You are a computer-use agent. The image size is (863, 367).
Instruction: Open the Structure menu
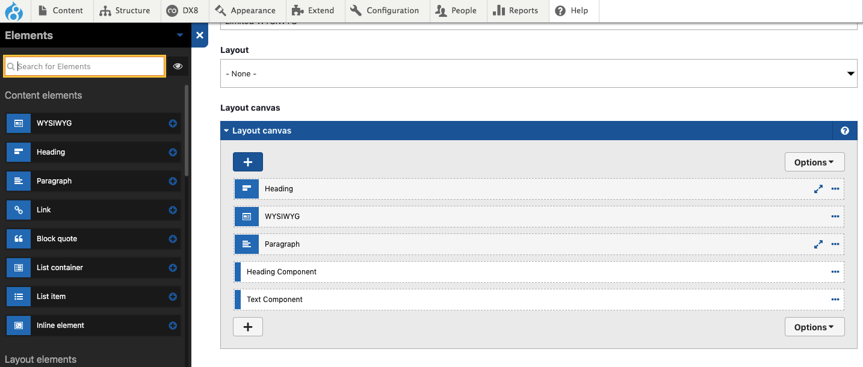point(125,10)
